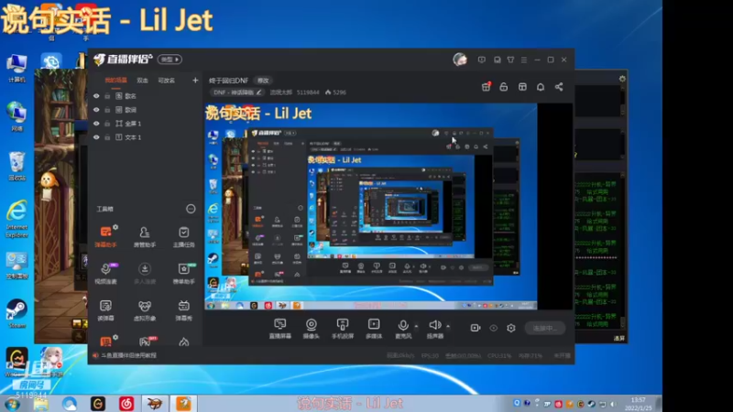Lock the 歌词 layer

click(107, 110)
